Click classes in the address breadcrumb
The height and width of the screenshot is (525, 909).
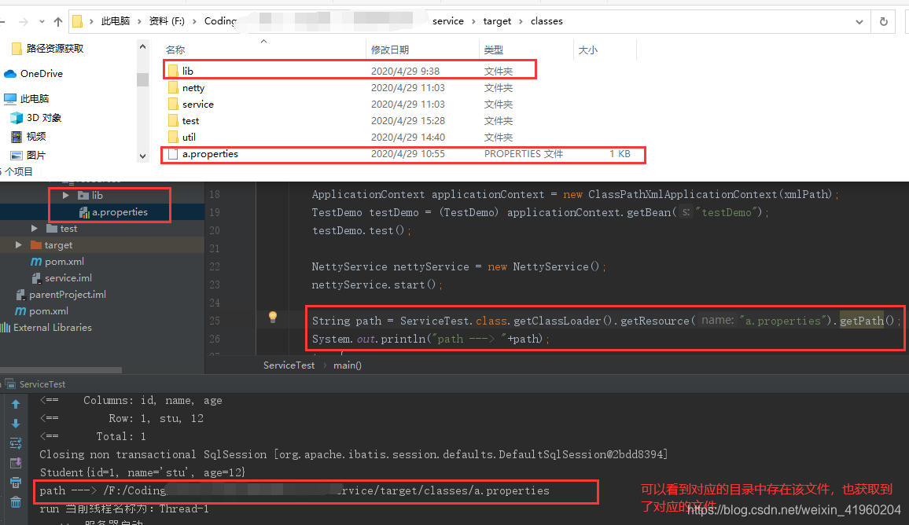(546, 21)
